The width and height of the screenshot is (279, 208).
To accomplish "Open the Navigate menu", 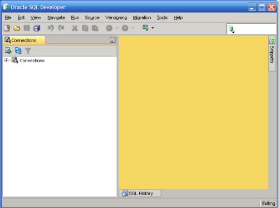I will [56, 18].
